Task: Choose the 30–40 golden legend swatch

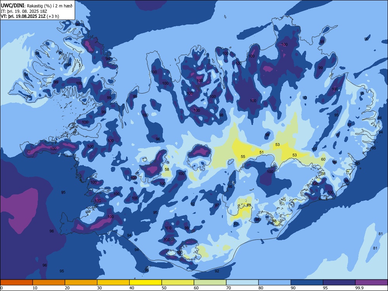Action: click(x=113, y=282)
